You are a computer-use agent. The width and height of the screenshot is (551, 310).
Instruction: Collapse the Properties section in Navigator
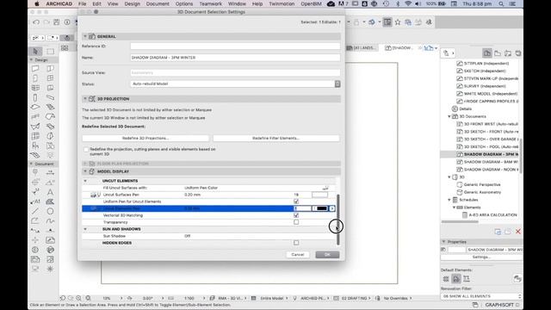444,242
